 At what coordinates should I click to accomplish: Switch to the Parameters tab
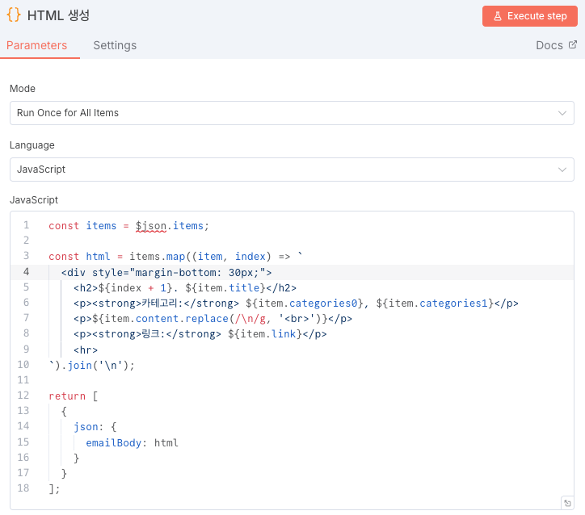pos(36,45)
